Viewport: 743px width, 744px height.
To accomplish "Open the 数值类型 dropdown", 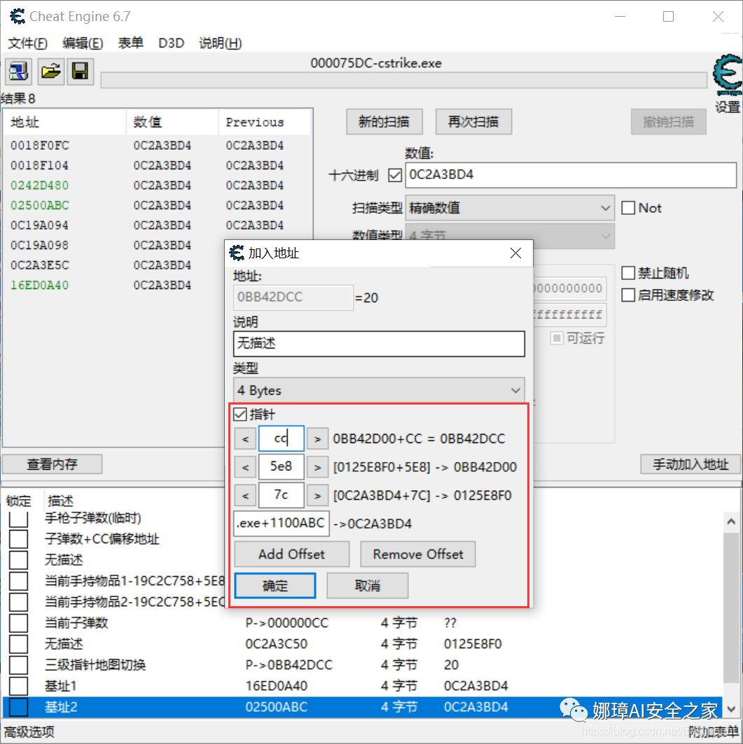I will [x=510, y=236].
